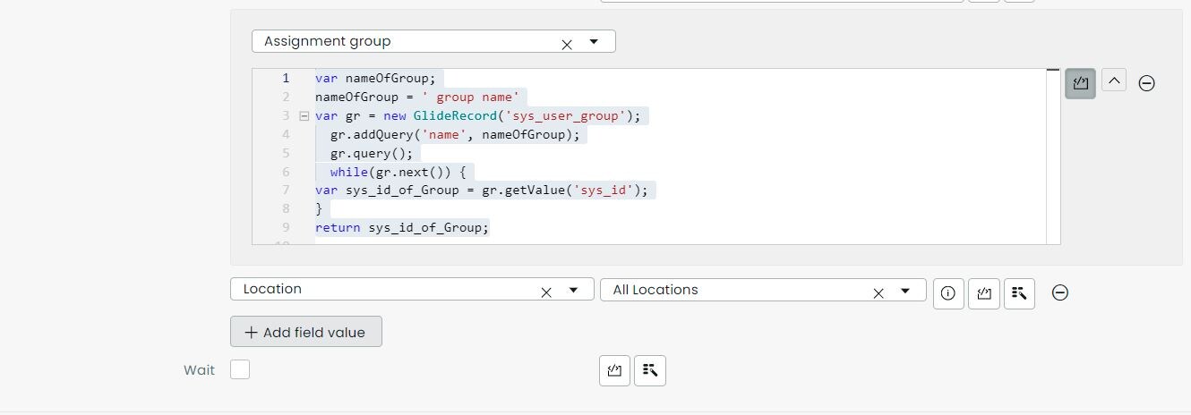The width and height of the screenshot is (1191, 415).
Task: Open data pill picker for Location
Action: pos(1019,293)
